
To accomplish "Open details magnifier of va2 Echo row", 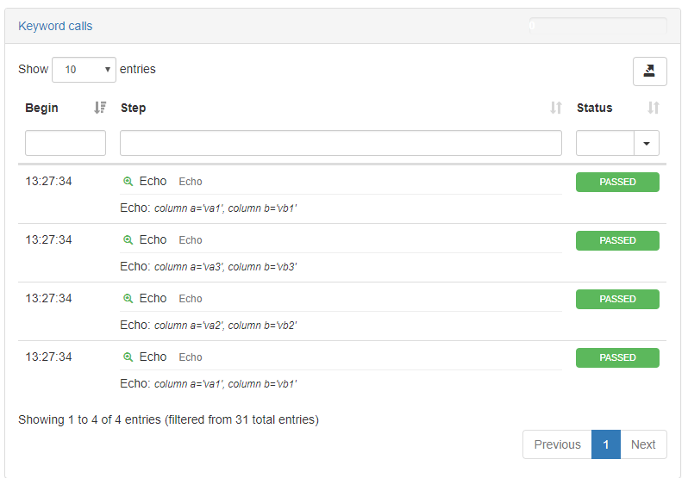I will 128,299.
